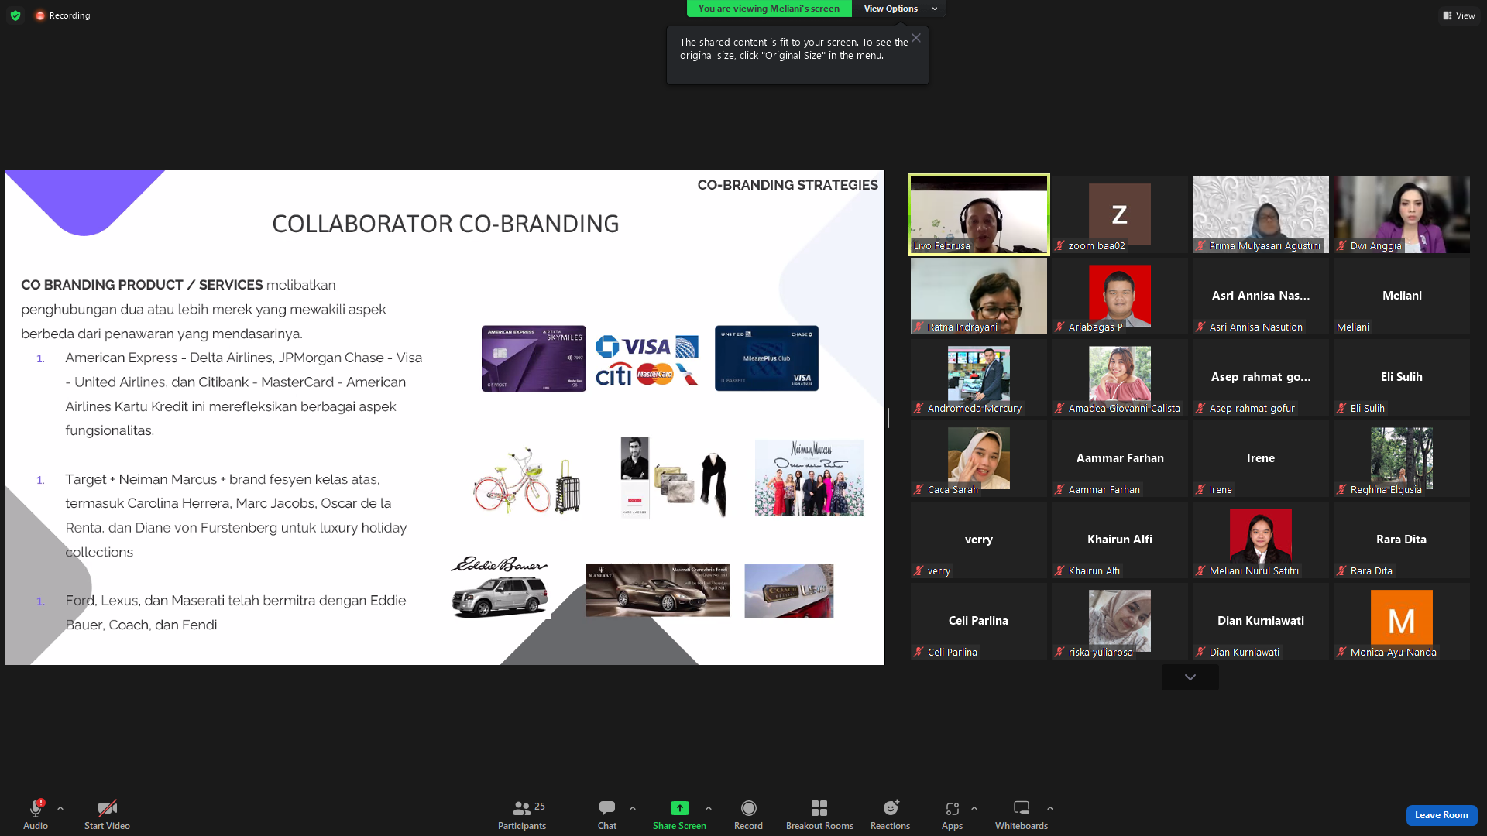The width and height of the screenshot is (1487, 836).
Task: Select verry's participant tile
Action: coord(979,540)
